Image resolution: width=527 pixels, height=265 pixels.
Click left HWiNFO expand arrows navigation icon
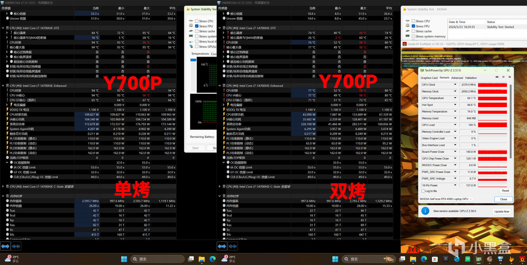click(6, 246)
